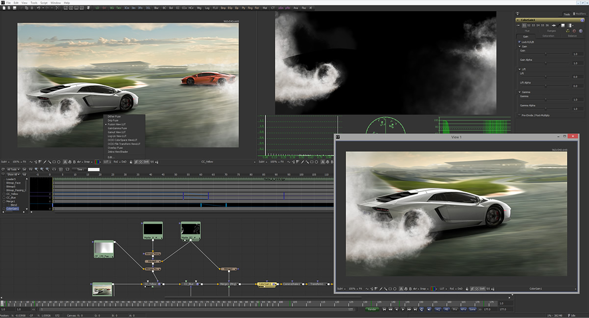Toggle the Lock R/G/B checkbox

519,42
